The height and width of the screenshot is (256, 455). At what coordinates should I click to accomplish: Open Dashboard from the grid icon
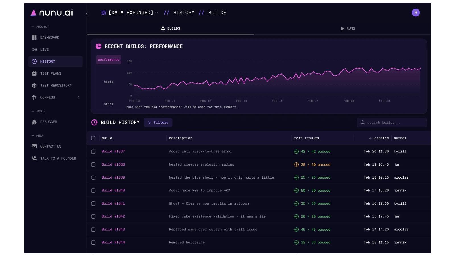click(x=34, y=38)
